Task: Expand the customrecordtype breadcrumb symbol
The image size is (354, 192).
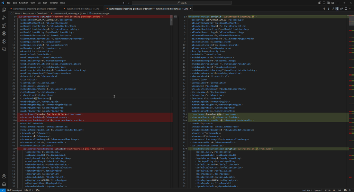Action: 100,13
